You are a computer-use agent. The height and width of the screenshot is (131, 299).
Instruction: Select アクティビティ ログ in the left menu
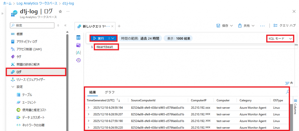(x=27, y=41)
